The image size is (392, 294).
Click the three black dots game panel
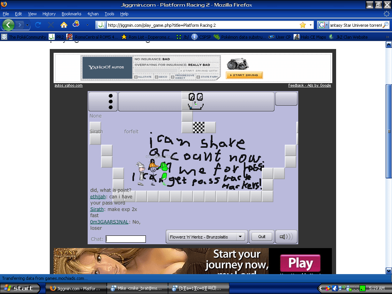pyautogui.click(x=103, y=101)
